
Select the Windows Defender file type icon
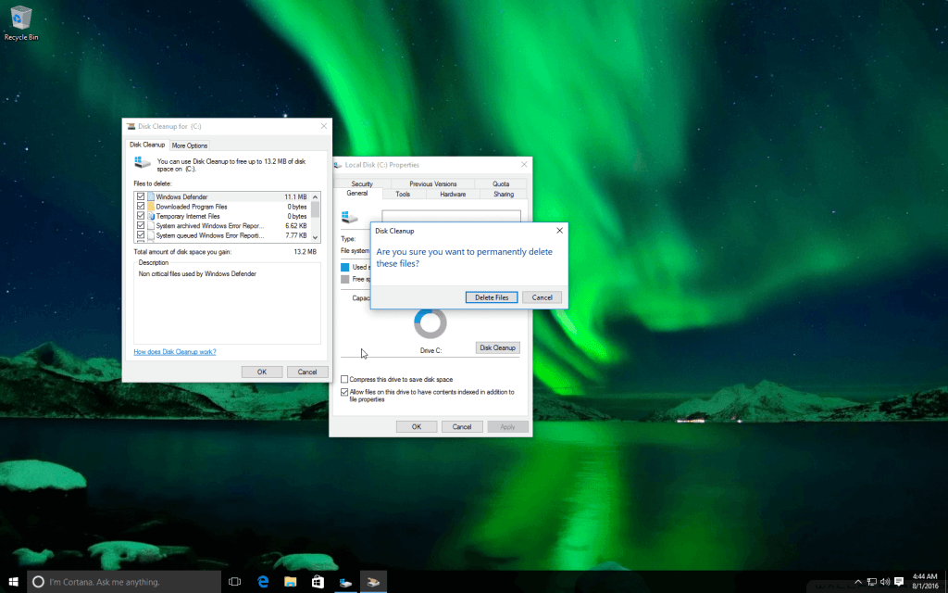[149, 196]
